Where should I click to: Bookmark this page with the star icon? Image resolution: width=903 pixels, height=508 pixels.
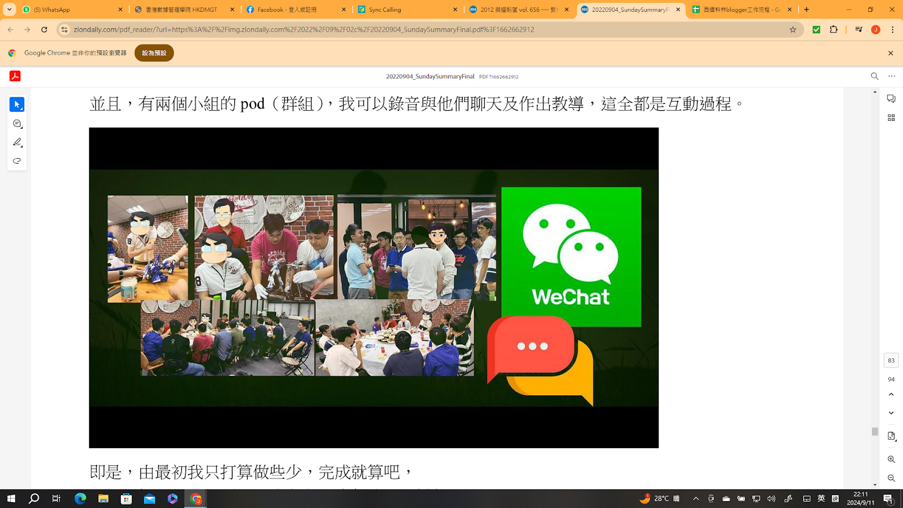pyautogui.click(x=792, y=29)
